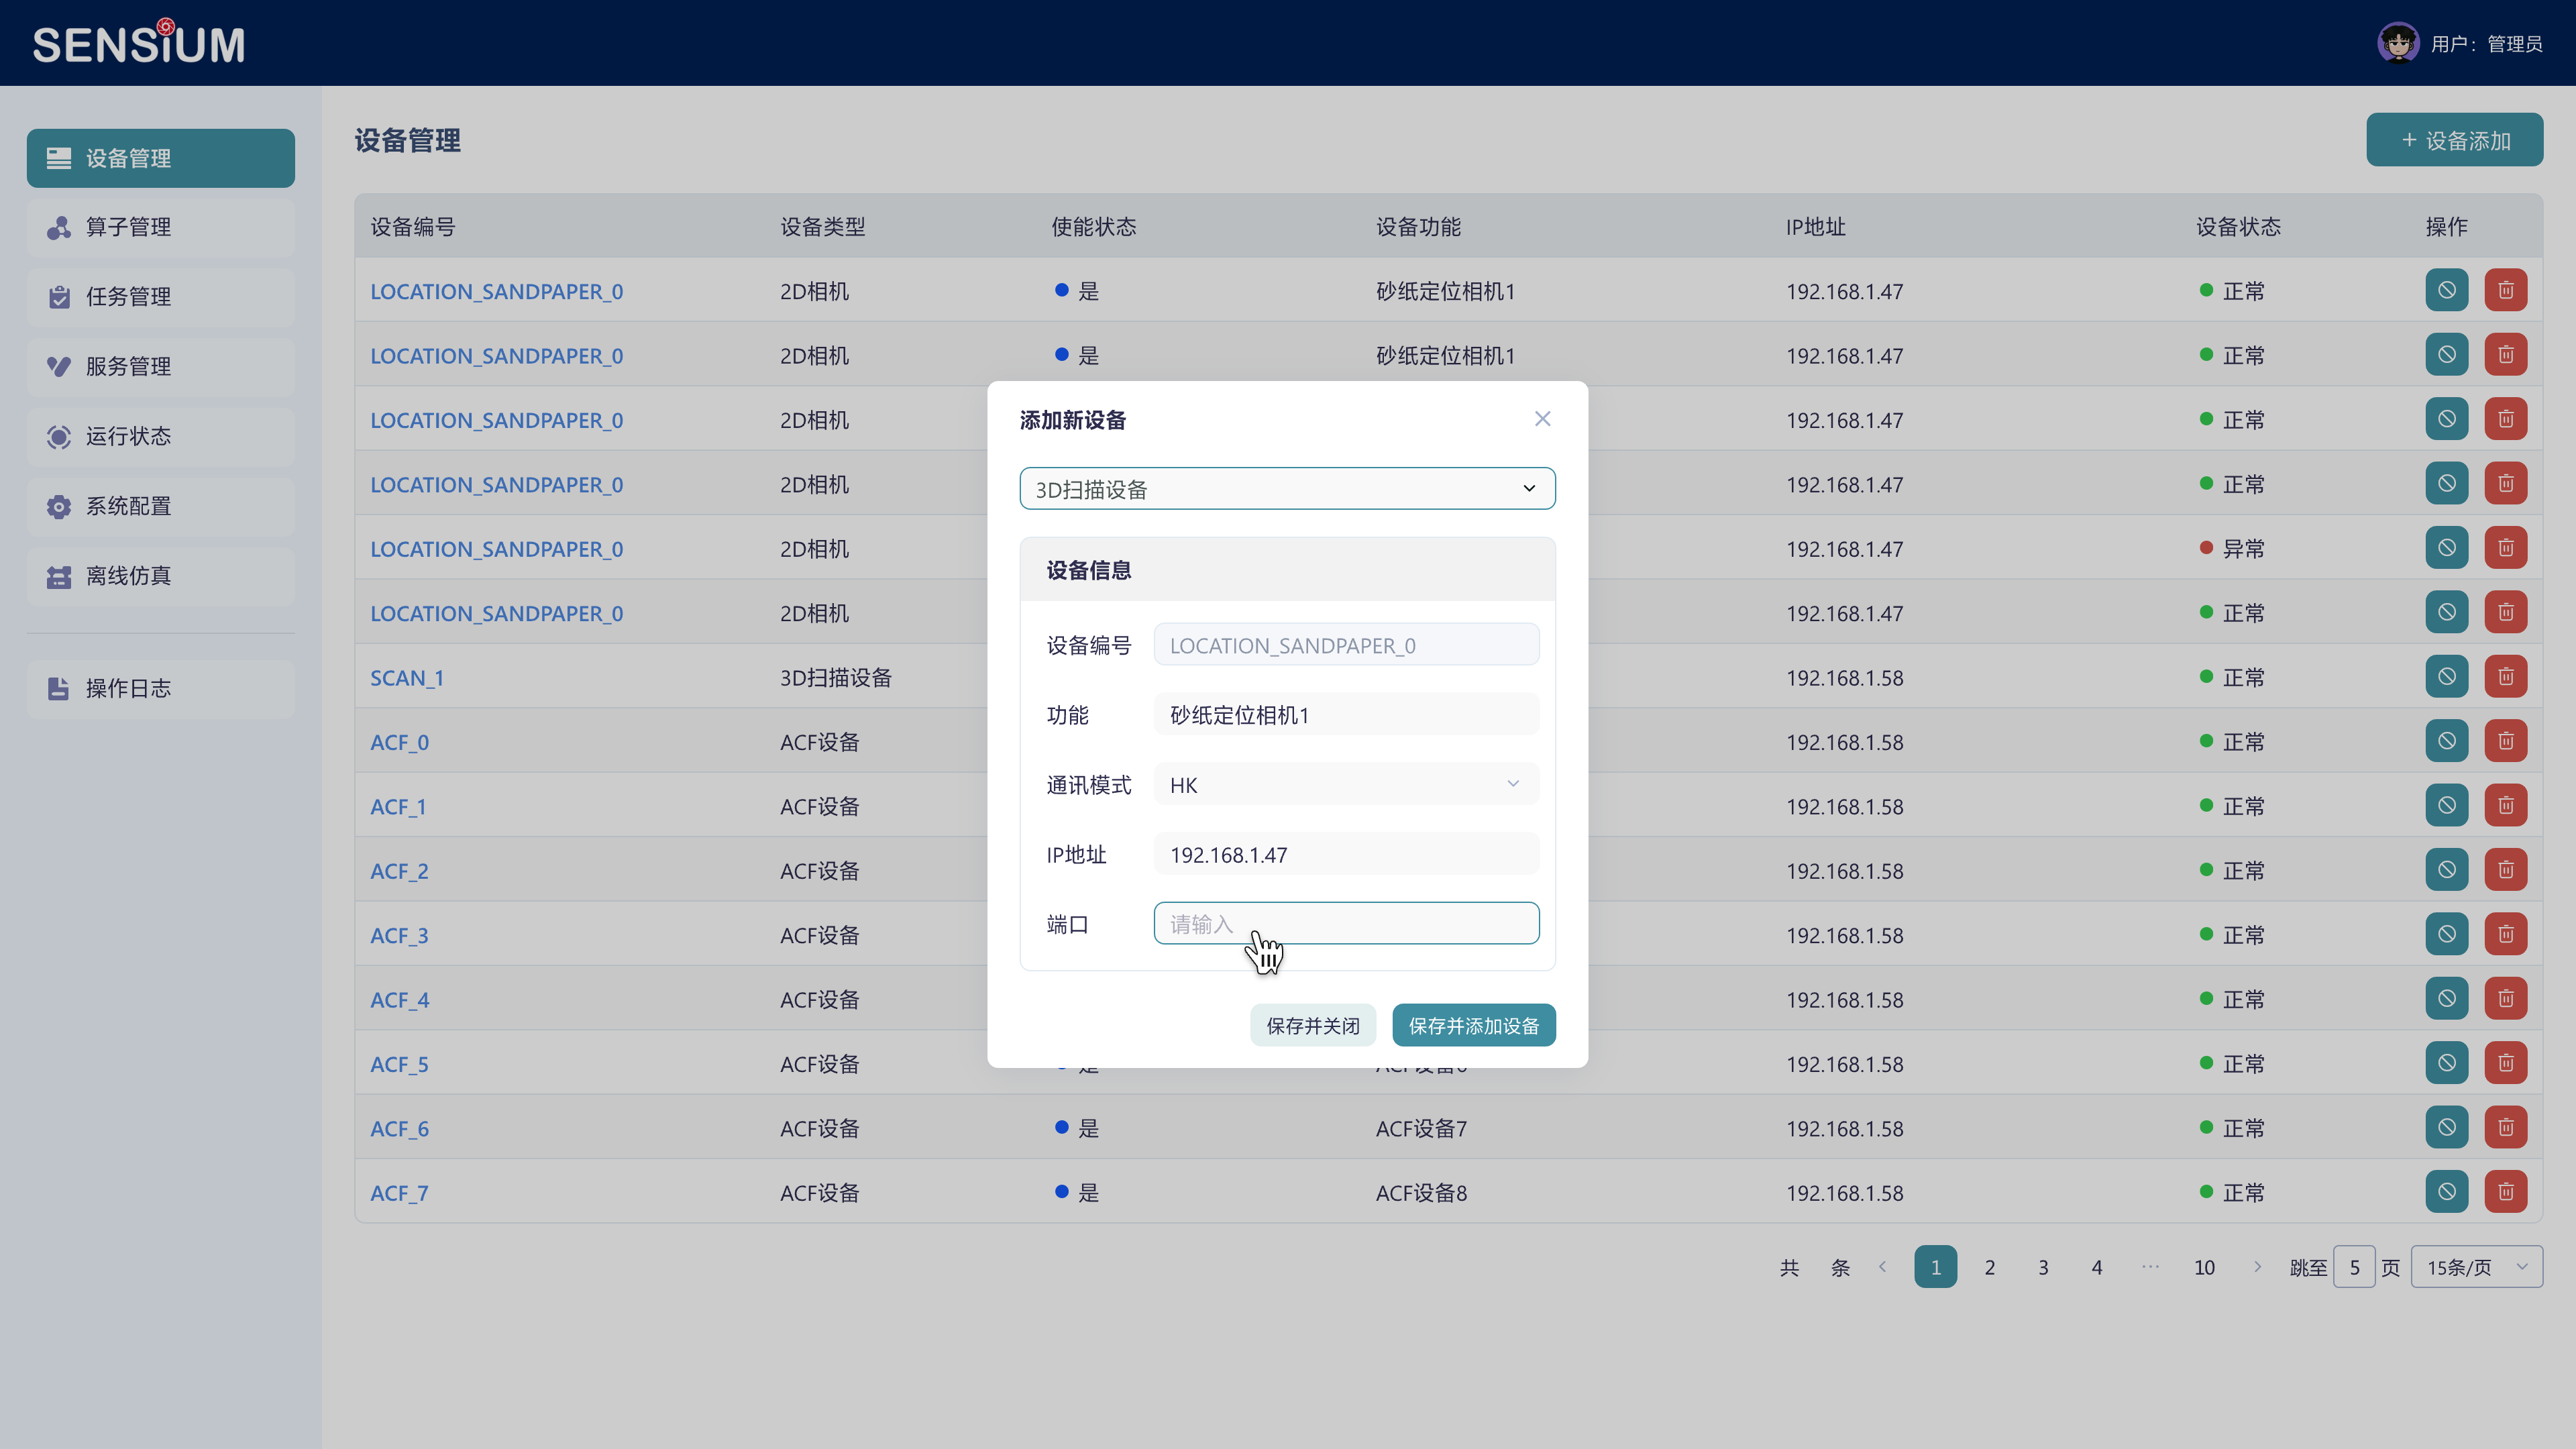Image resolution: width=2576 pixels, height=1449 pixels.
Task: Go to the previous page arrow
Action: [x=1882, y=1267]
